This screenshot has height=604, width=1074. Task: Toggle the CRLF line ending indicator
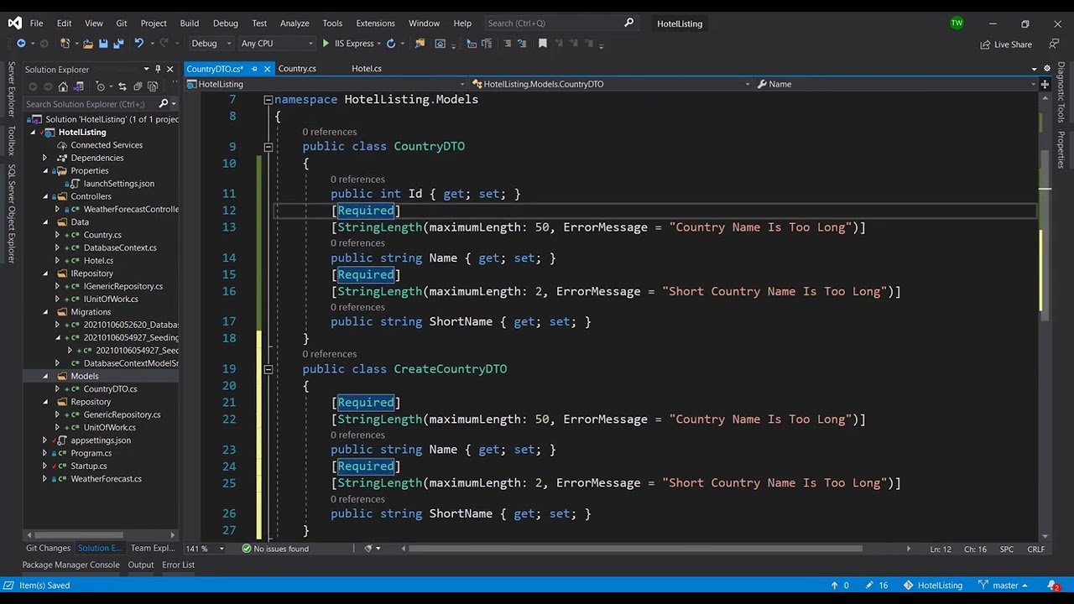1036,549
